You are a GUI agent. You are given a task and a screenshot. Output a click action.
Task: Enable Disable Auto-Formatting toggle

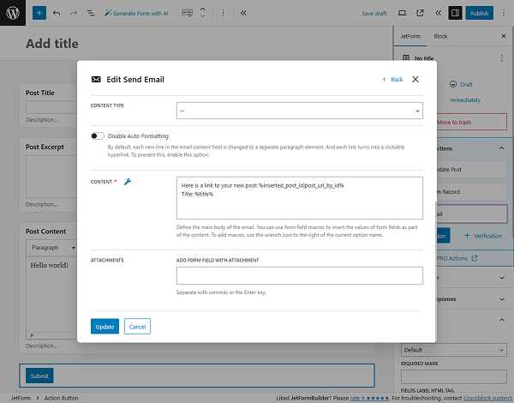pos(98,135)
